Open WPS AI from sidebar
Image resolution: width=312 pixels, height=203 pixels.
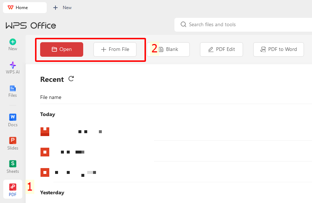click(x=13, y=65)
